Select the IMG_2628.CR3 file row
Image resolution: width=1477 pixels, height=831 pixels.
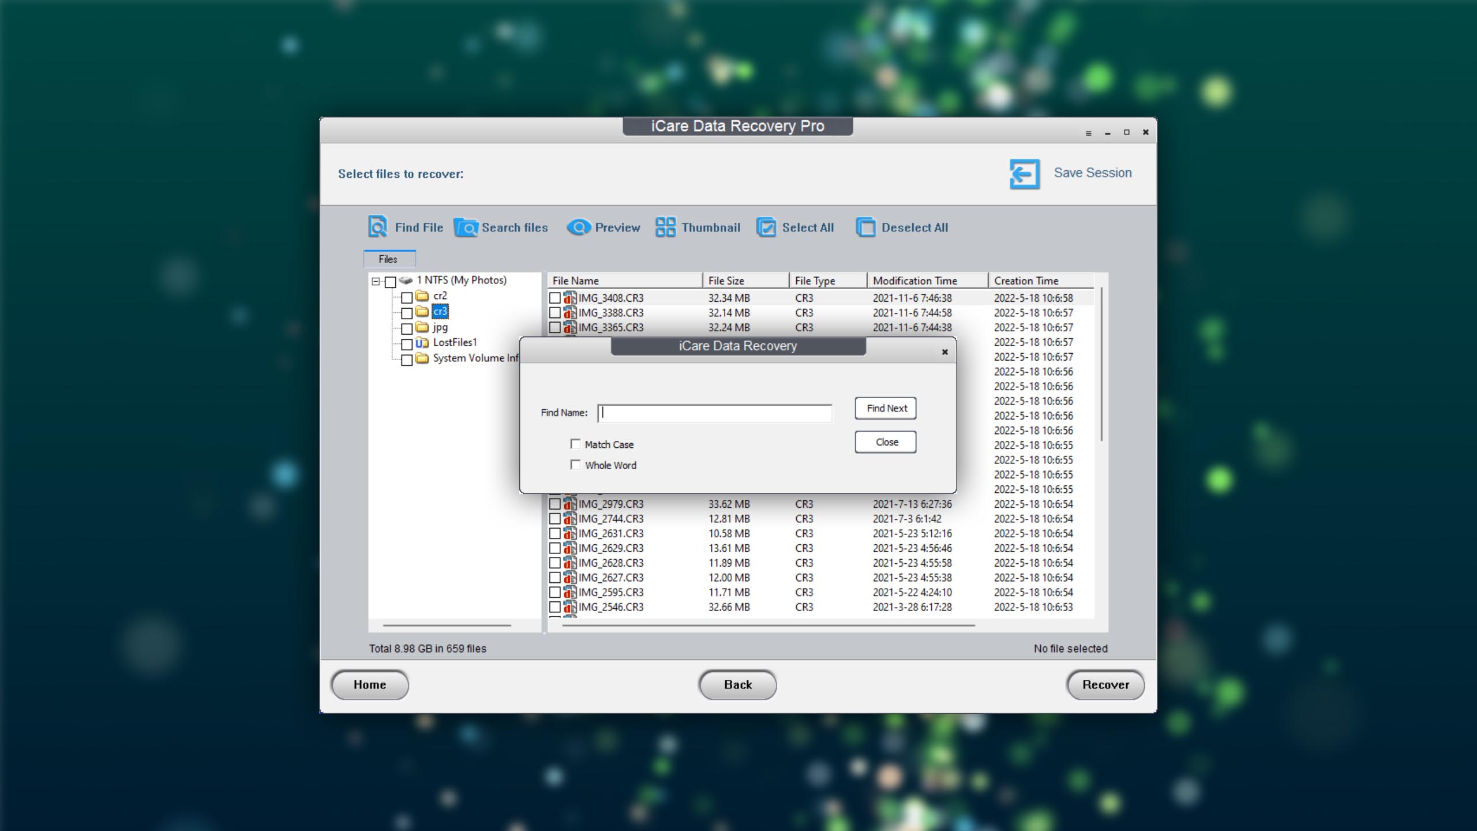pos(820,563)
